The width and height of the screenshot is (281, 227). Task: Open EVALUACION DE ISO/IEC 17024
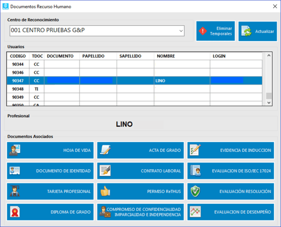coord(231,171)
